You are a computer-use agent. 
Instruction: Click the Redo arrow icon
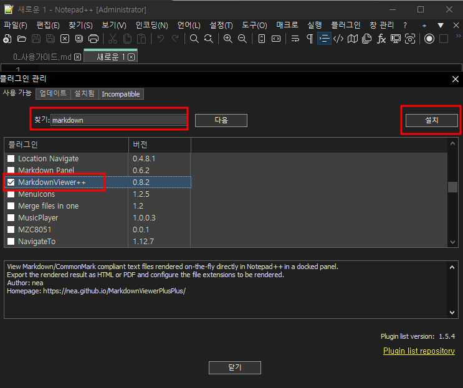pyautogui.click(x=175, y=39)
